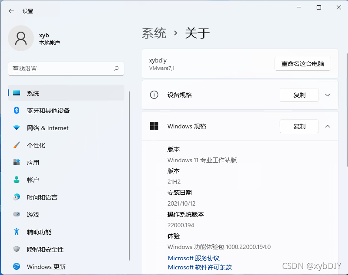
Task: Open Microsoft 服务协议 link
Action: [194, 258]
